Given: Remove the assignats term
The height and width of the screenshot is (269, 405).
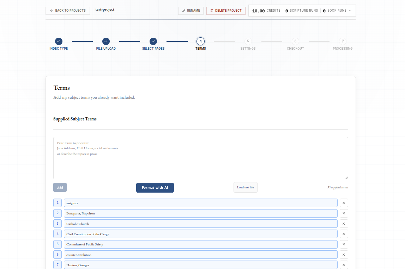Looking at the screenshot, I should (344, 203).
